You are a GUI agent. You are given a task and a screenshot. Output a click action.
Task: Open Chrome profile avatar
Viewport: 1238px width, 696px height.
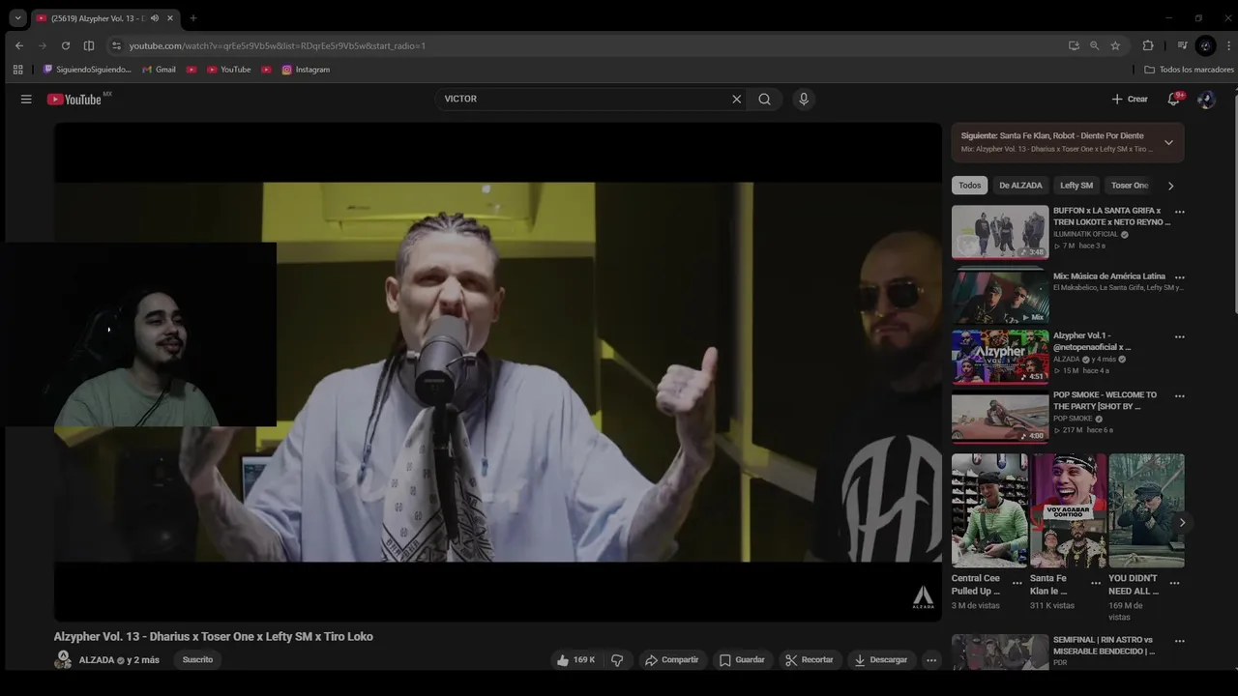coord(1205,45)
